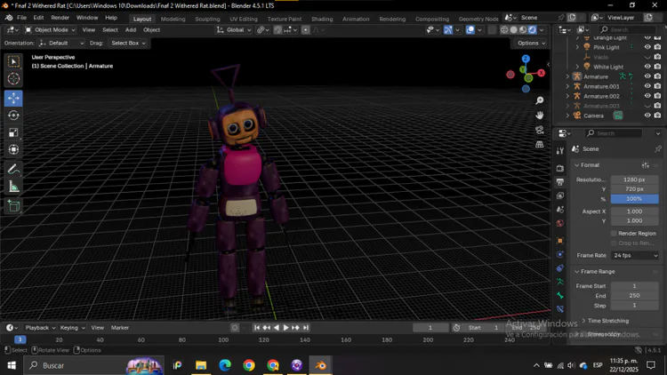The image size is (667, 375).
Task: Open the Render properties tab
Action: tap(560, 168)
